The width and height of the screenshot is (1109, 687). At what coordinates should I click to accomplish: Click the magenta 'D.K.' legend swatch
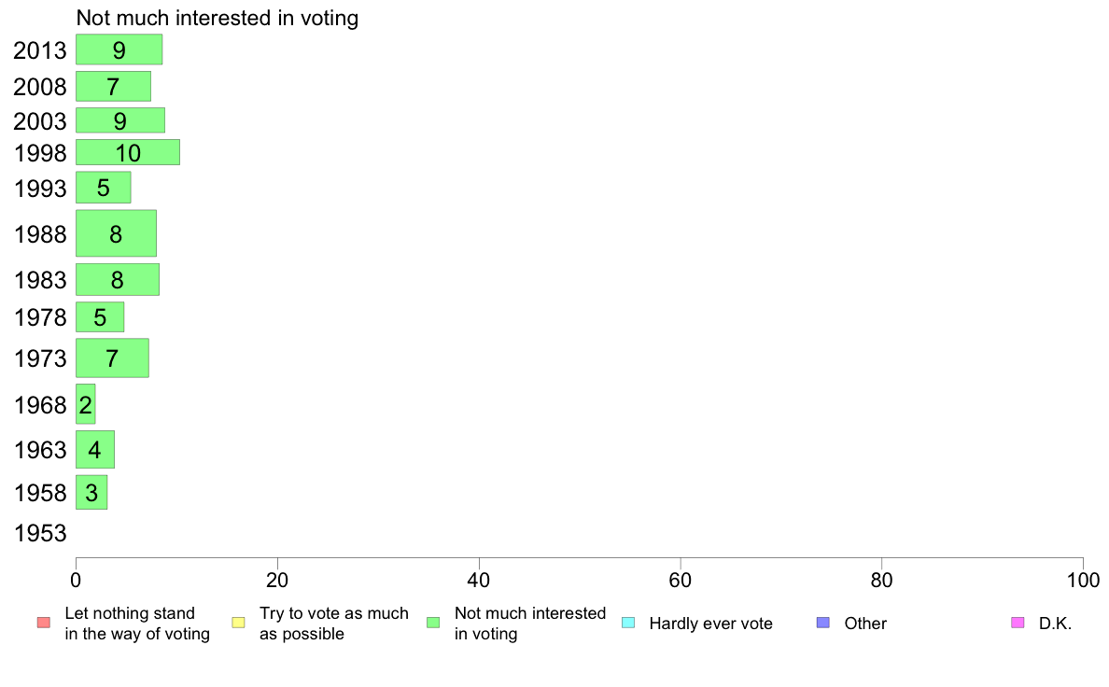point(1018,623)
